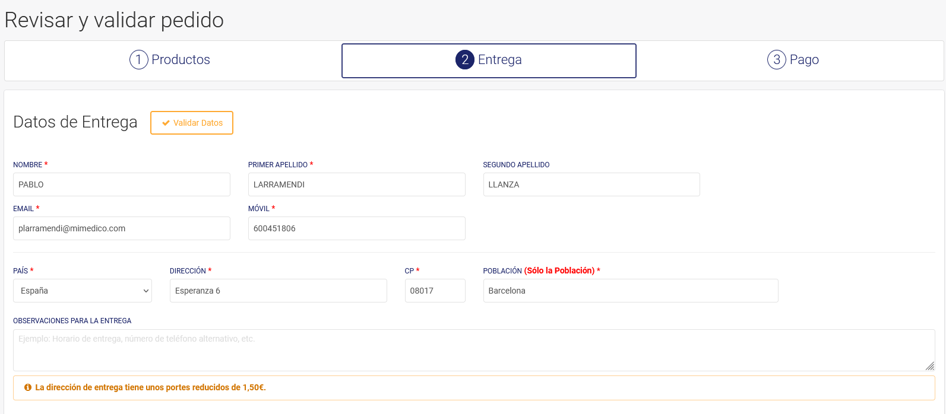Click the 'Datos de Entrega' heading
Screen dimensions: 946x414
click(75, 122)
